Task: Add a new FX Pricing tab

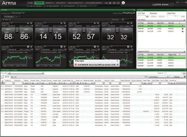Action: [20, 17]
